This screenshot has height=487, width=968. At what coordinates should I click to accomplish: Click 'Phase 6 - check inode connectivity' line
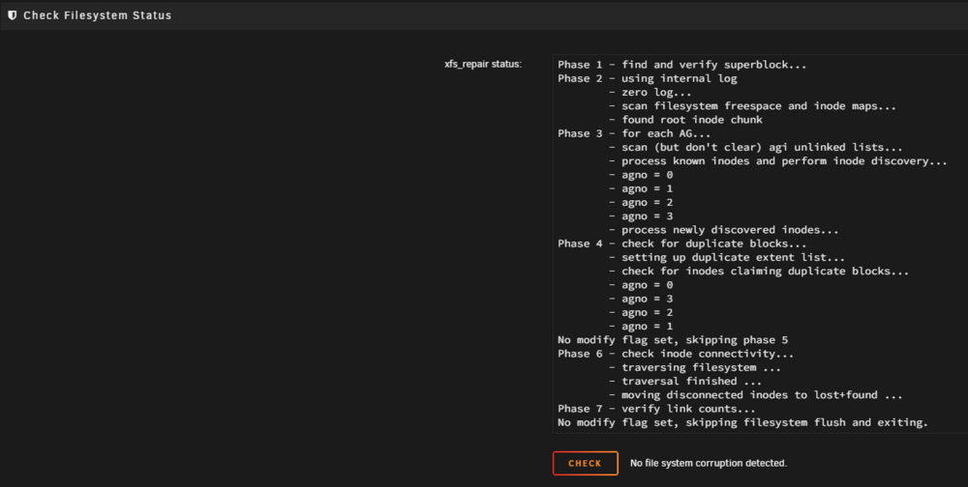coord(676,354)
